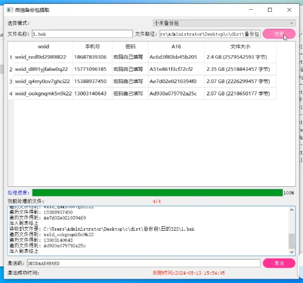The width and height of the screenshot is (303, 283).
Task: Select row header number 2
Action: tap(11, 69)
